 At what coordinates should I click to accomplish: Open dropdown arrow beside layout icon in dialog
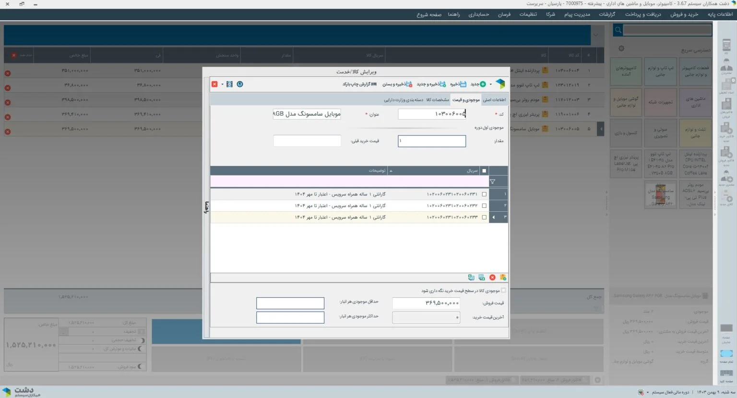point(222,84)
